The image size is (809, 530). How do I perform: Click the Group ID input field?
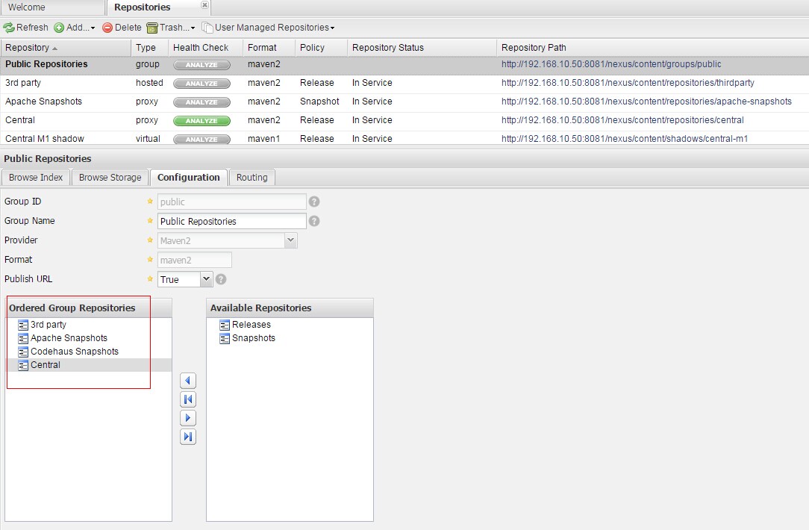(231, 202)
